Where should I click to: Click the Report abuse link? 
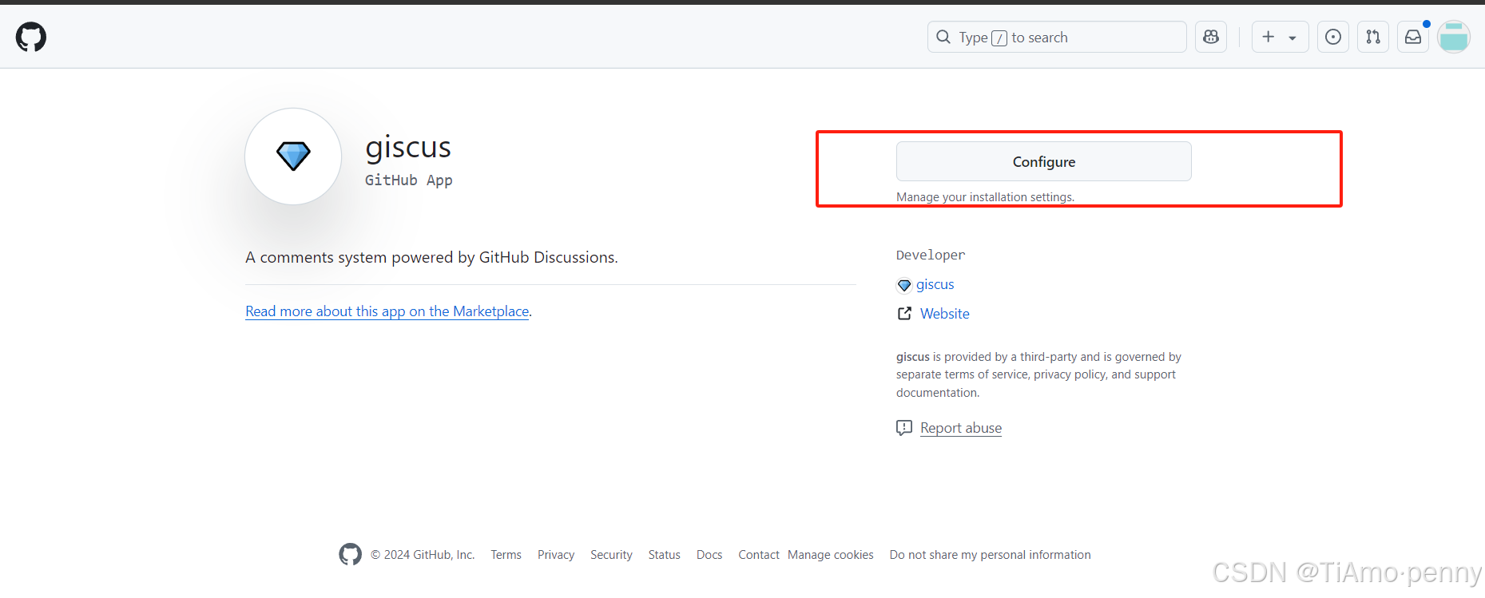pyautogui.click(x=960, y=428)
